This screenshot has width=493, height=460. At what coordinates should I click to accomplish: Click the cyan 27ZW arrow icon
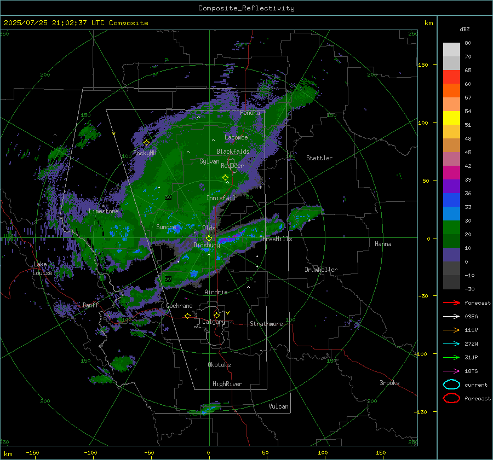[x=451, y=344]
